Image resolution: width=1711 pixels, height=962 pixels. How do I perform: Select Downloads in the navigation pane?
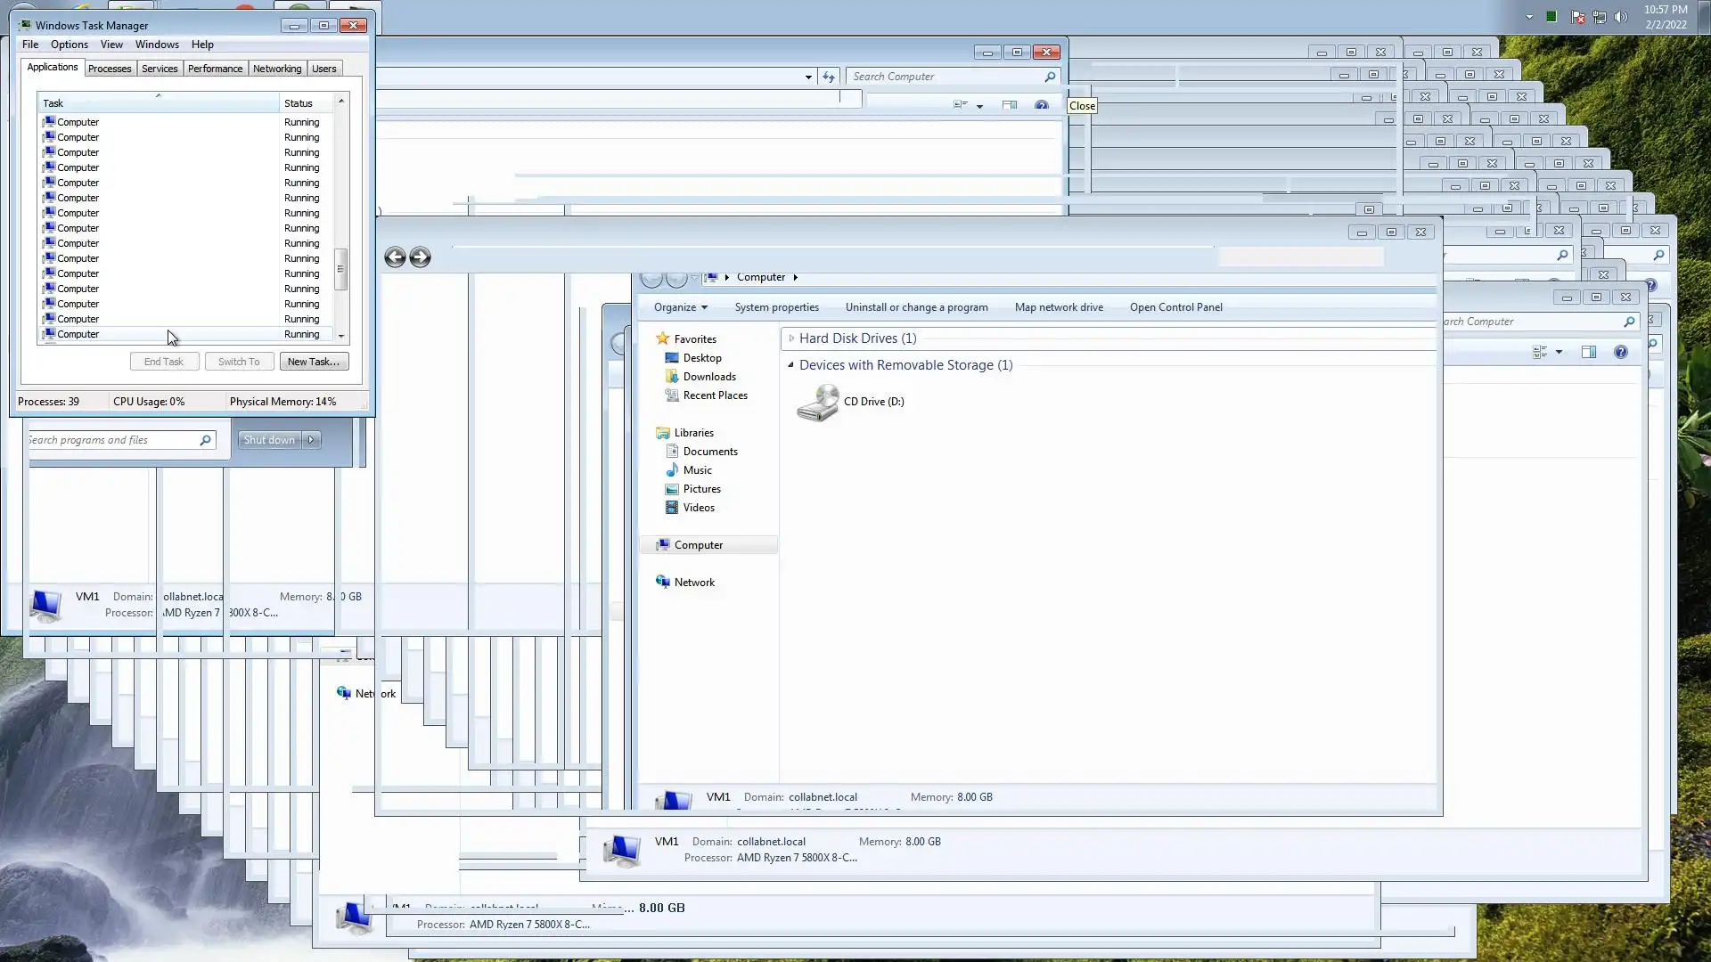pyautogui.click(x=708, y=377)
